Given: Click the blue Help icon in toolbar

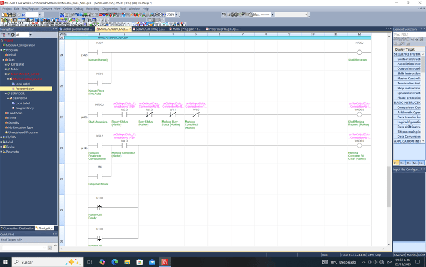Looking at the screenshot, I should (23, 14).
